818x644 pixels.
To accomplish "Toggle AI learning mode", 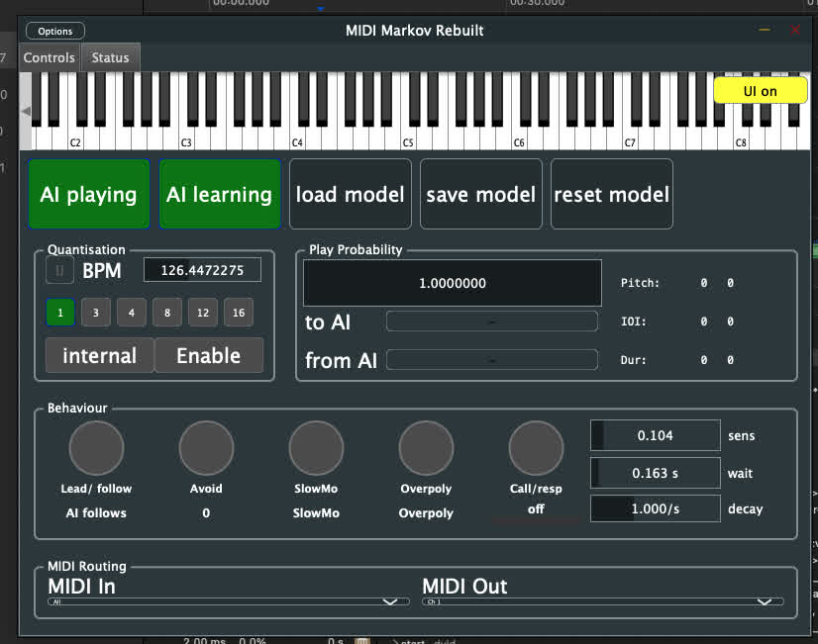I will click(x=220, y=194).
